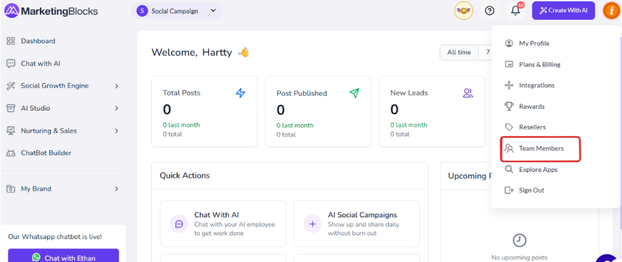Open the Social Campaign workspace dropdown
This screenshot has height=262, width=622.
(x=177, y=11)
